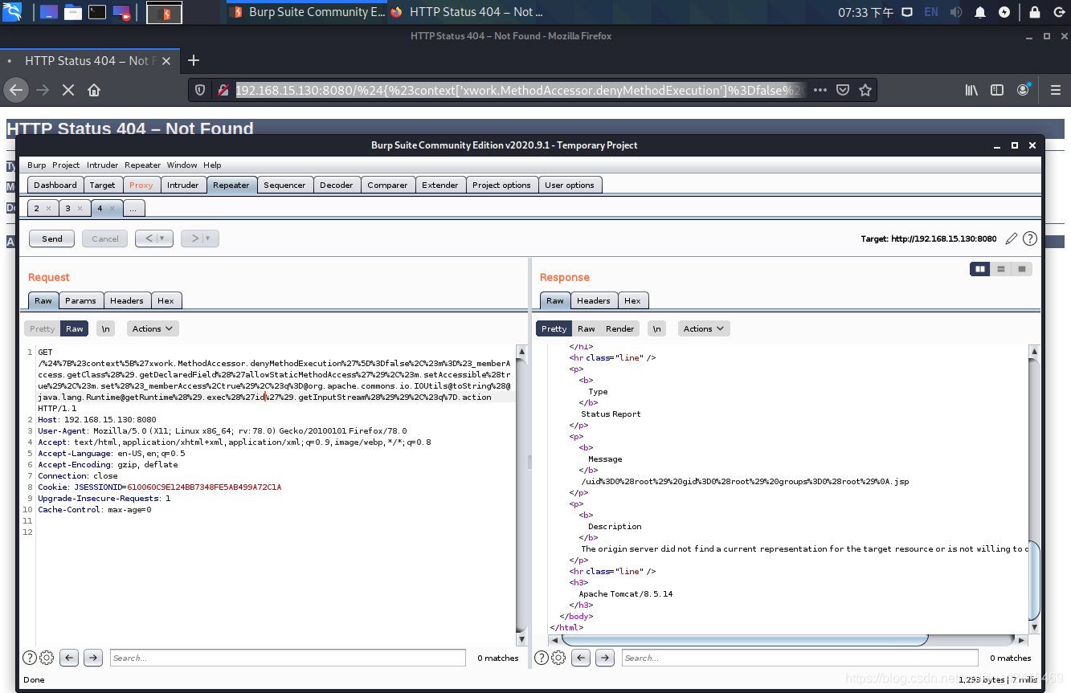Open Firefox tracking protection shield
The height and width of the screenshot is (693, 1071).
point(201,90)
